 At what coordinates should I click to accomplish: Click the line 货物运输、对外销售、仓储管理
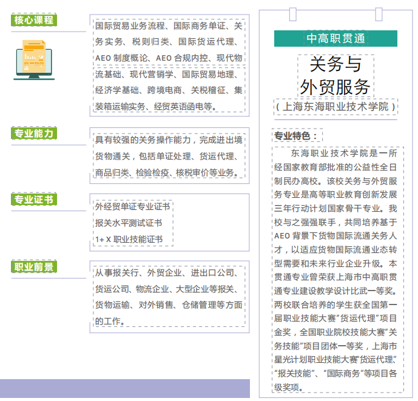[x=169, y=305]
